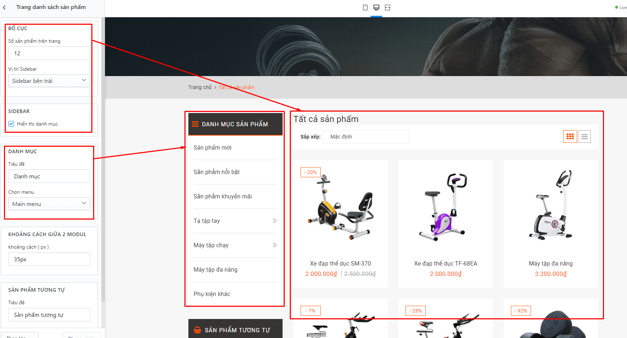Go back from Trang danh sách sản phẩm
The height and width of the screenshot is (338, 627).
tap(4, 7)
